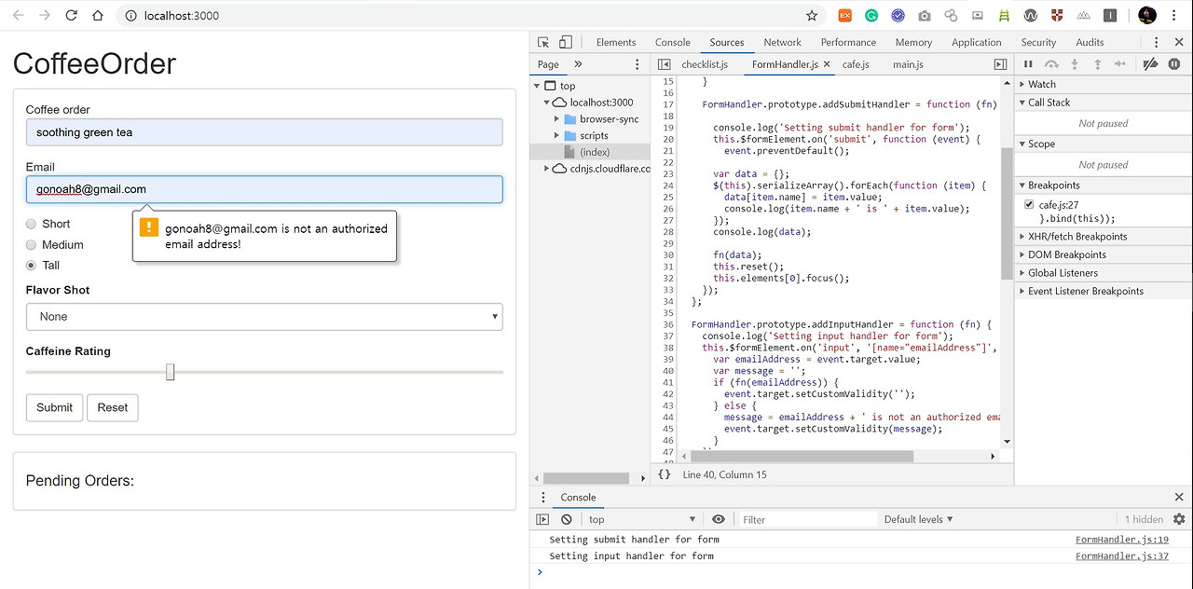Image resolution: width=1193 pixels, height=589 pixels.
Task: Open the checklist.js file tab
Action: coord(704,64)
